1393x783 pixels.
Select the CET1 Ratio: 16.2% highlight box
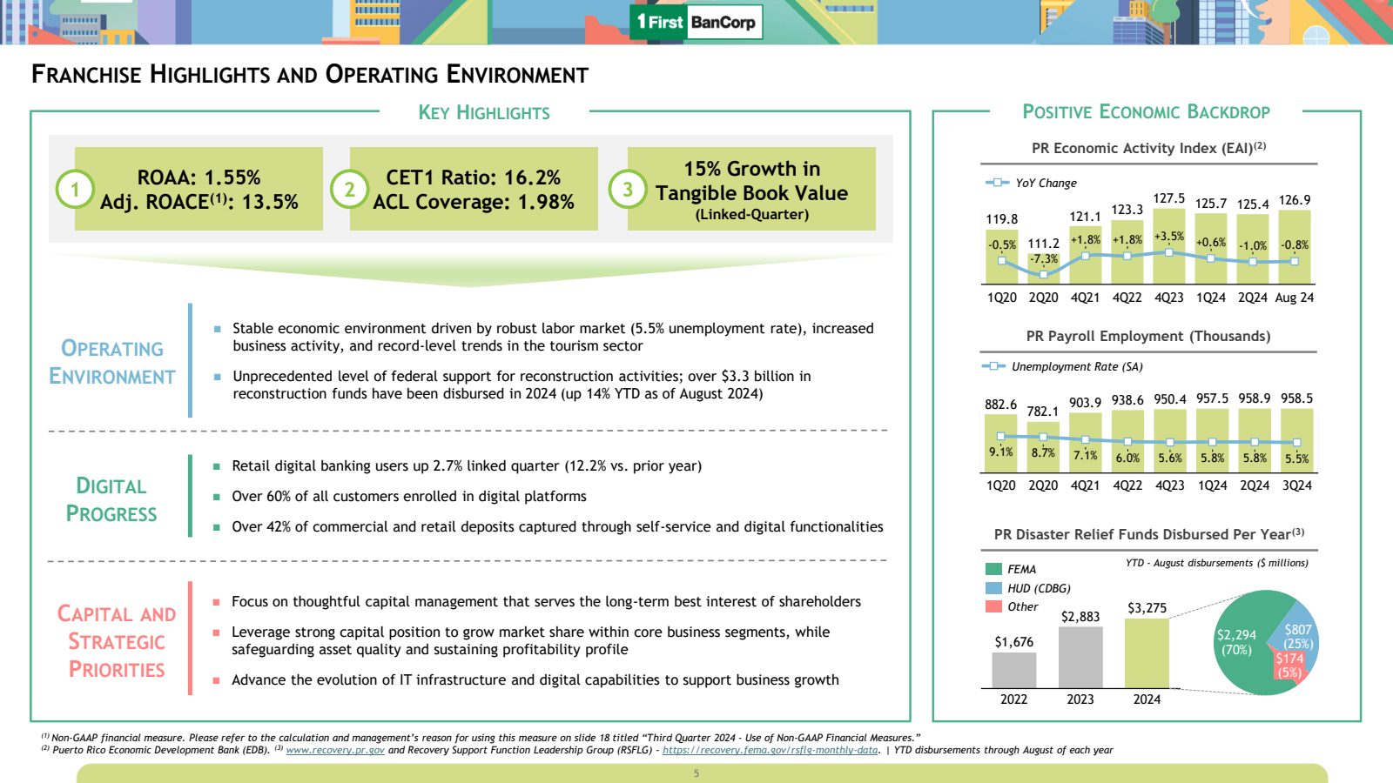[x=474, y=189]
